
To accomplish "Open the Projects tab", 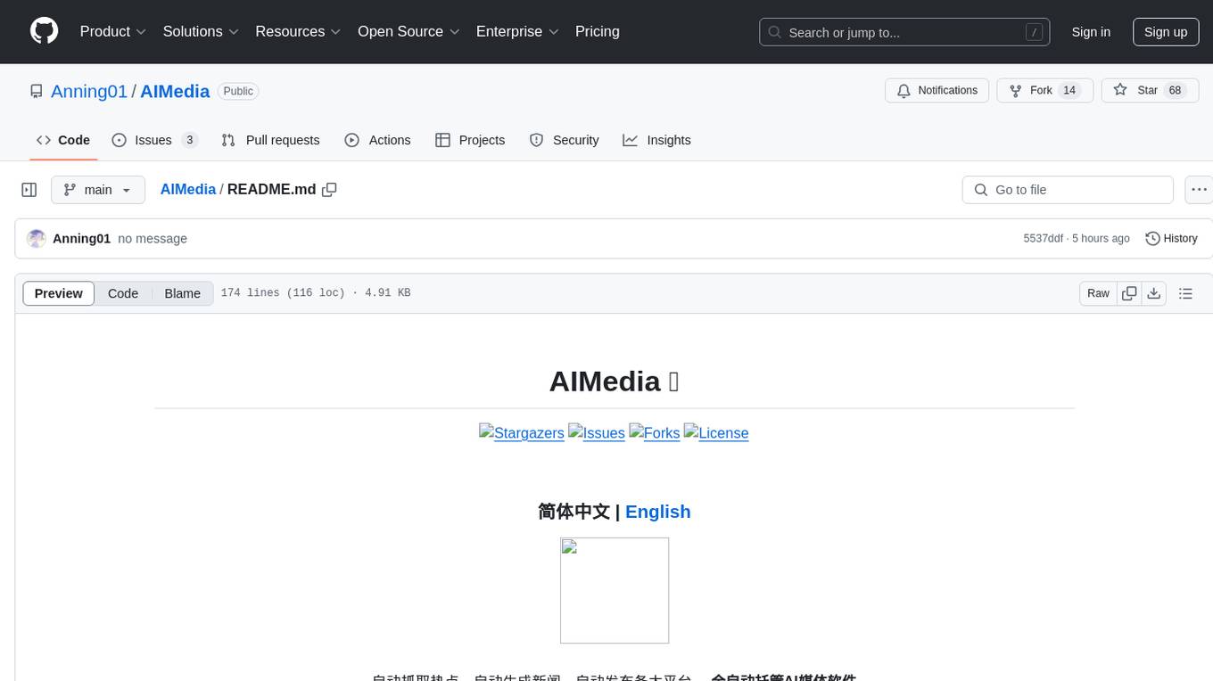I will point(470,140).
